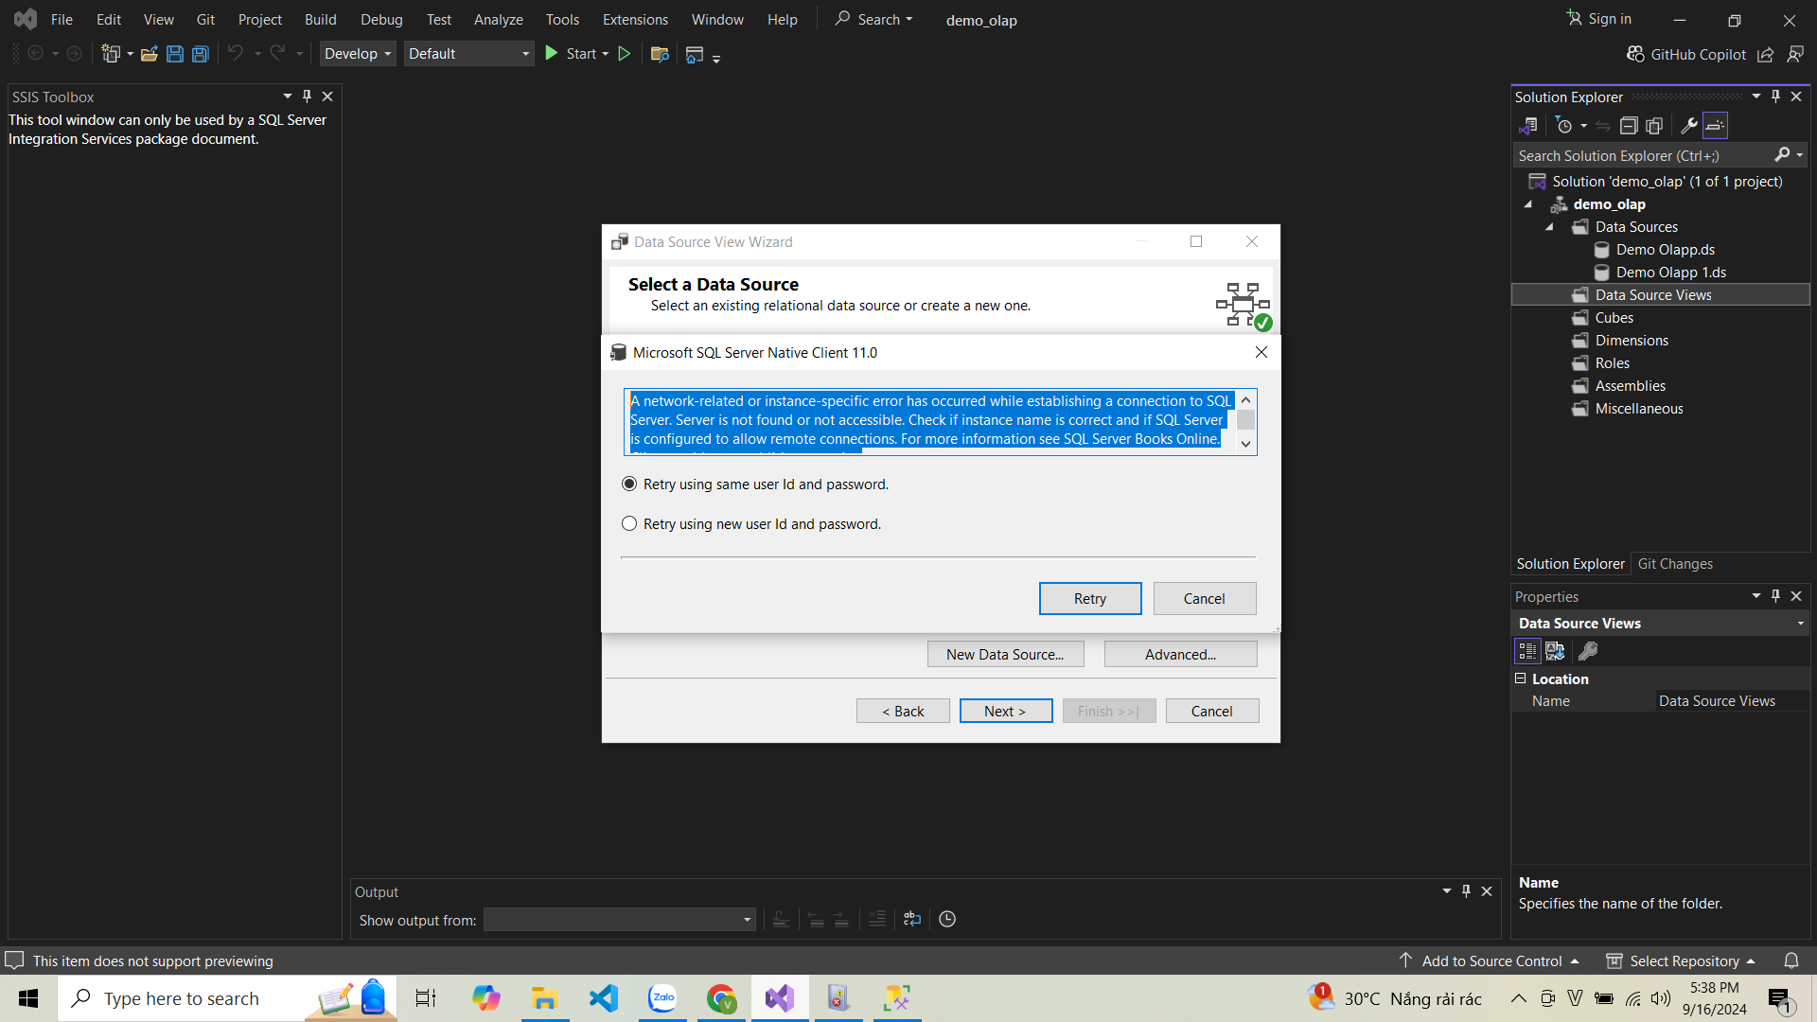Select the Alphabetical sort icon in Properties
1817x1022 pixels.
pyautogui.click(x=1555, y=651)
